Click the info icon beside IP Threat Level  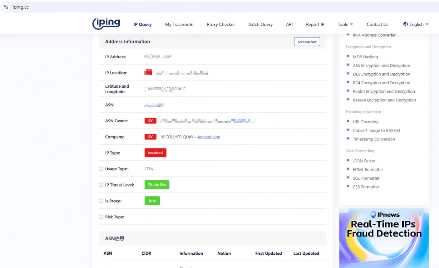pyautogui.click(x=101, y=185)
